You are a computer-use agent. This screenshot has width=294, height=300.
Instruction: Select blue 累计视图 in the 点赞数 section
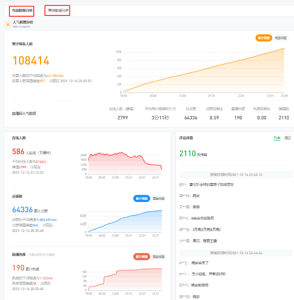click(142, 199)
